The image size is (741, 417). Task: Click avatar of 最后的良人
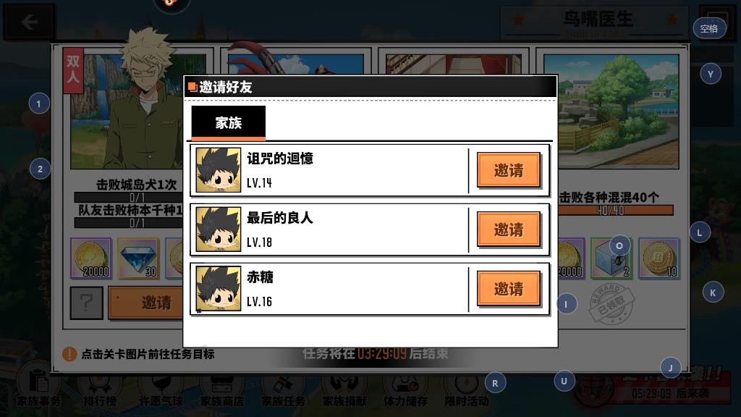(x=219, y=229)
